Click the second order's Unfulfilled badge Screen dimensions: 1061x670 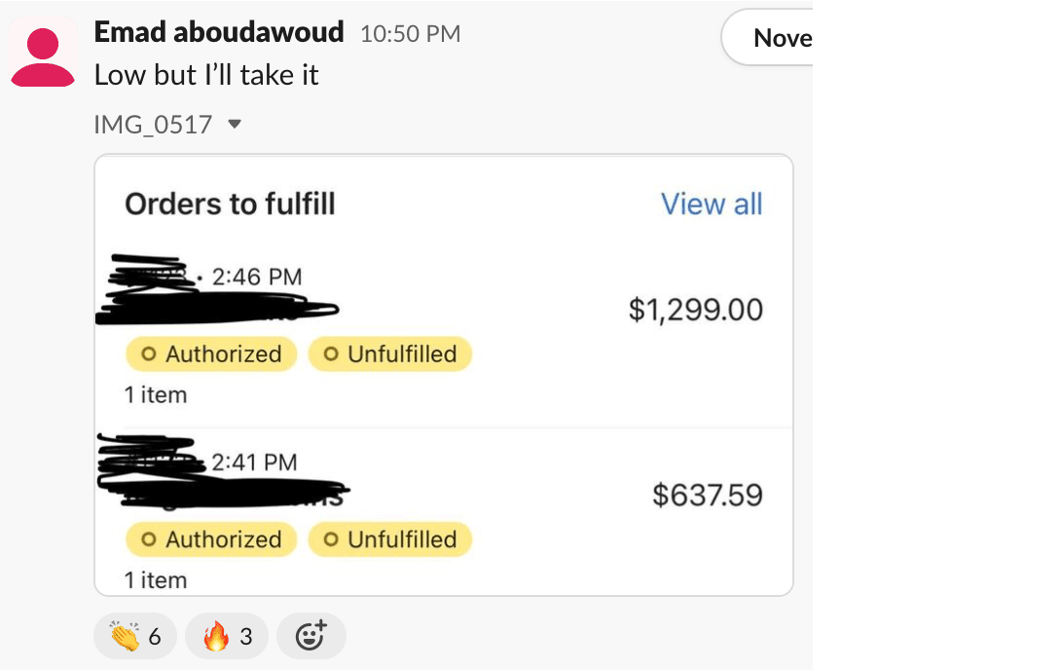click(x=390, y=540)
